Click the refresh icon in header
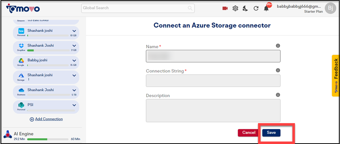 tap(256, 8)
